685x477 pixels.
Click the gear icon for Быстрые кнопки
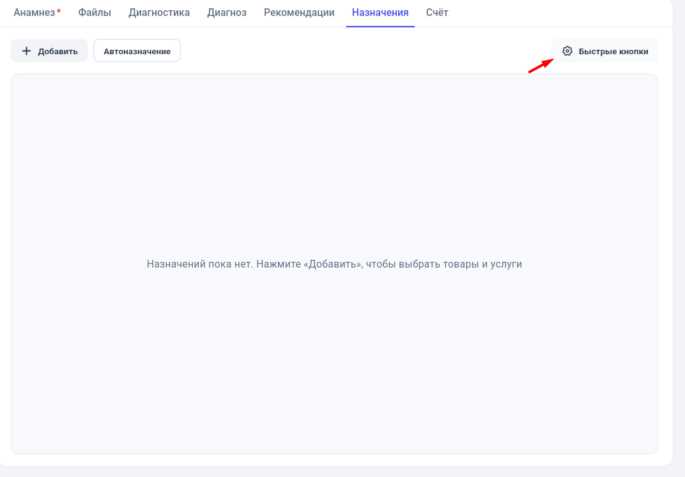(567, 51)
